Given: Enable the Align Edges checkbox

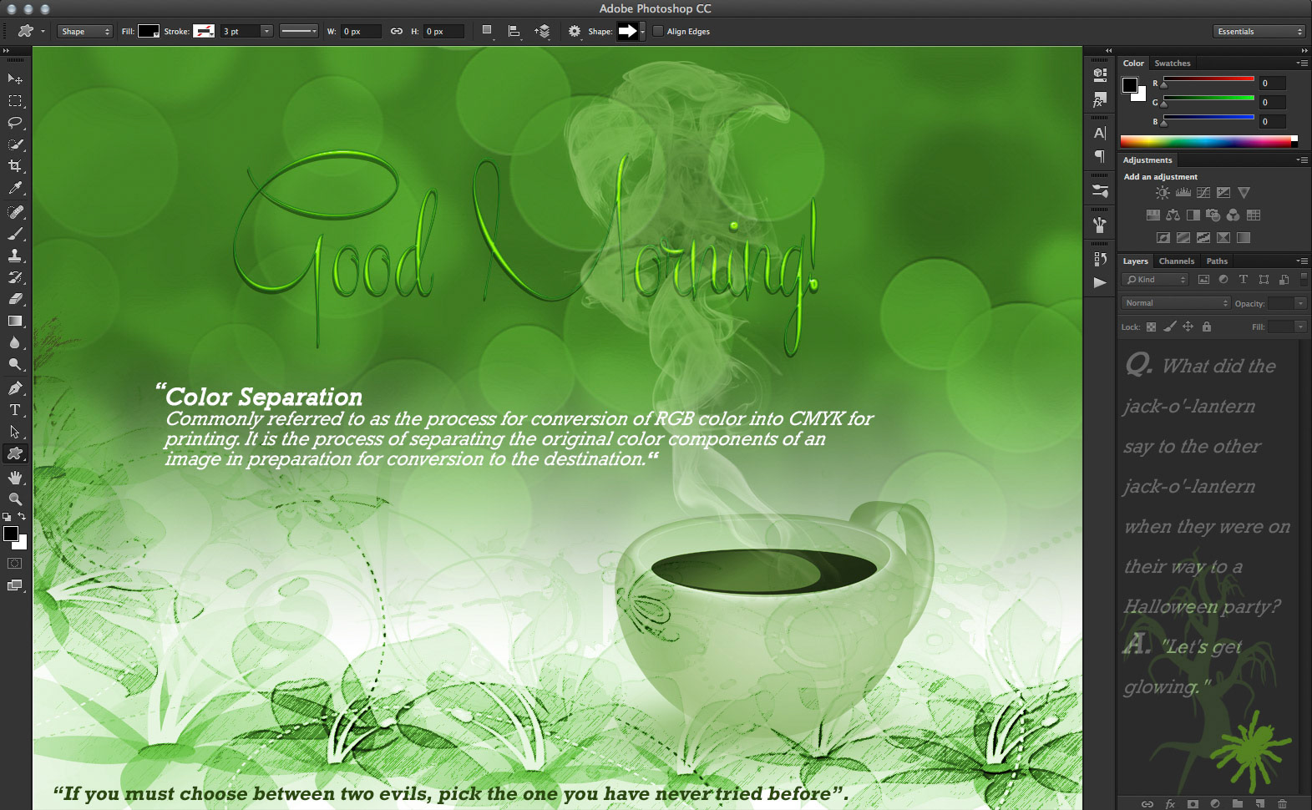Looking at the screenshot, I should (658, 31).
